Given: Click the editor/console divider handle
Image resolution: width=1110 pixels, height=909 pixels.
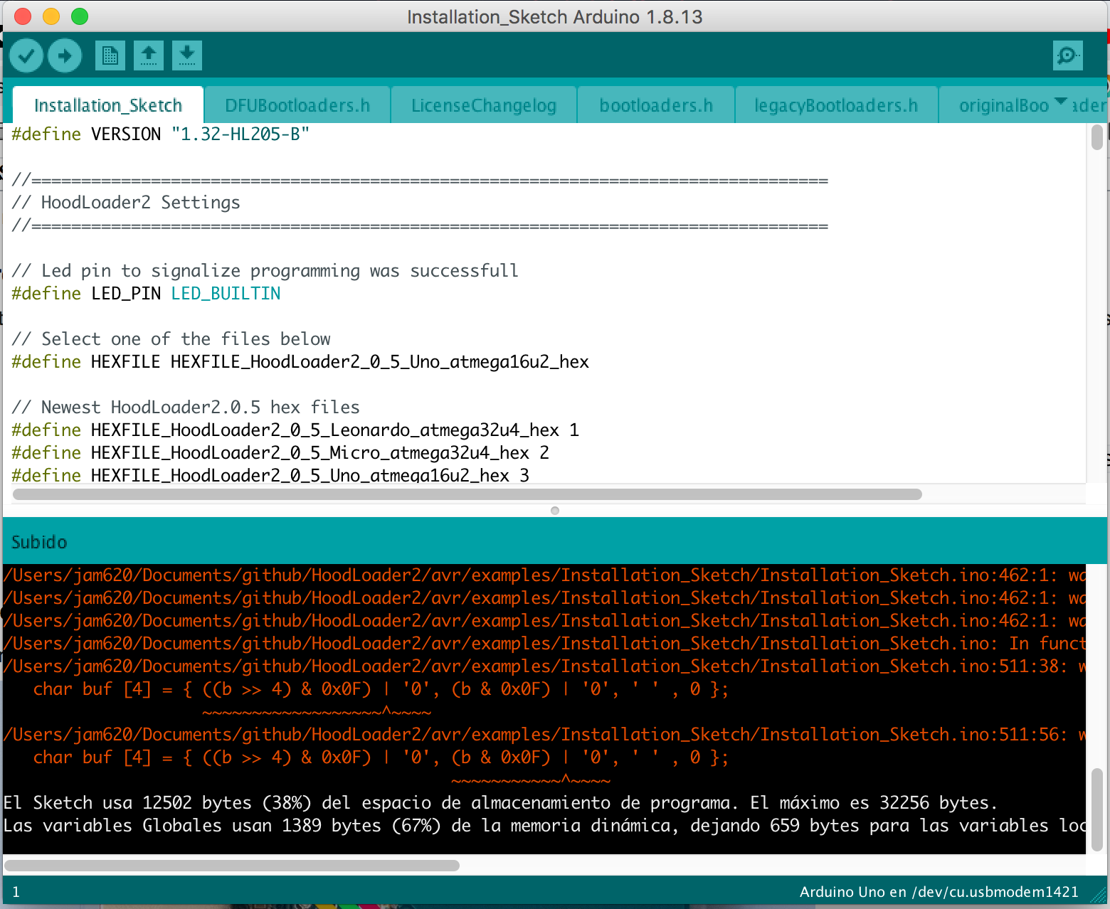Looking at the screenshot, I should pos(555,511).
